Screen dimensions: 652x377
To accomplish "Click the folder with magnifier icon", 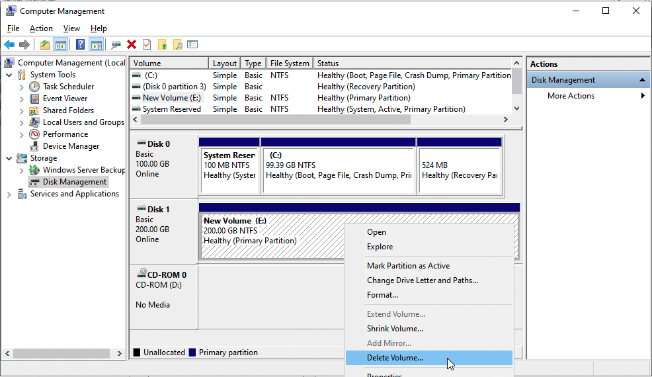I will click(178, 44).
